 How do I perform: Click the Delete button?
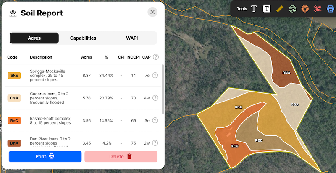(x=121, y=156)
